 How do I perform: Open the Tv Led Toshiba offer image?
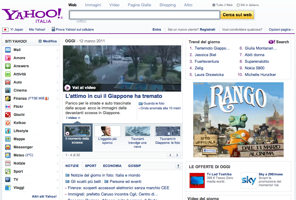(x=197, y=180)
